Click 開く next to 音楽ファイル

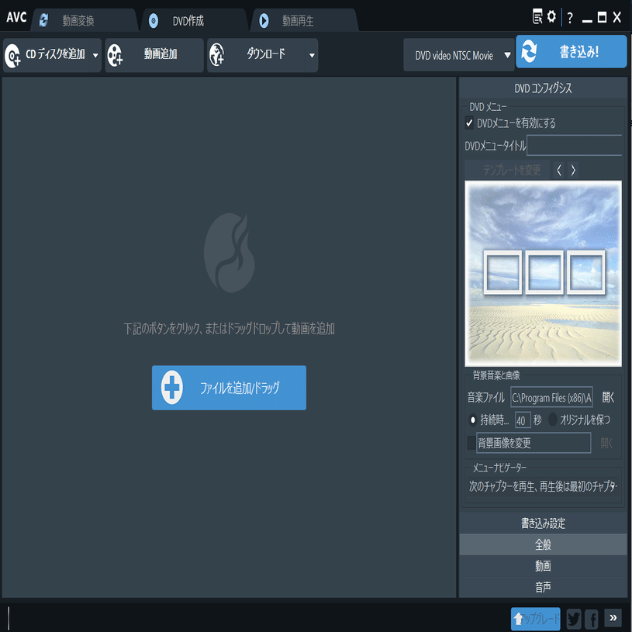point(608,397)
